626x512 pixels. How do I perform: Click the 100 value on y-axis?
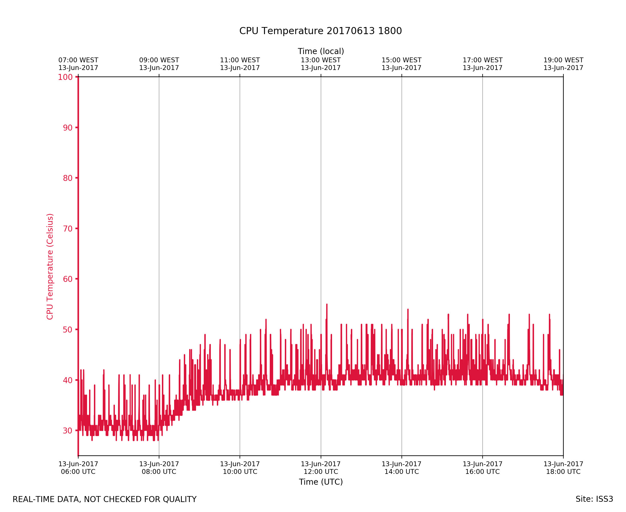coord(65,77)
